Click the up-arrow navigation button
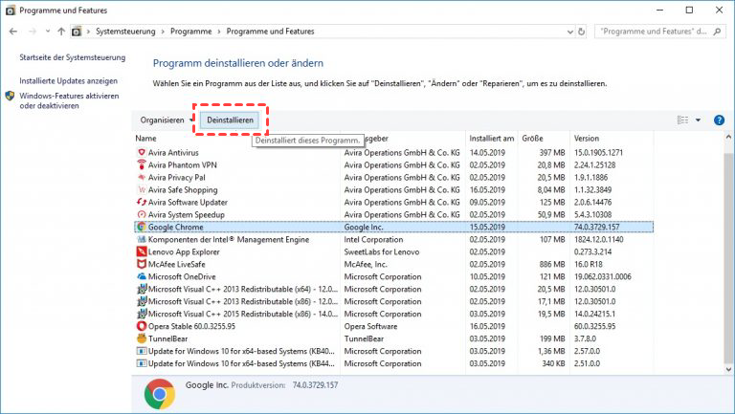Image resolution: width=735 pixels, height=414 pixels. 62,32
